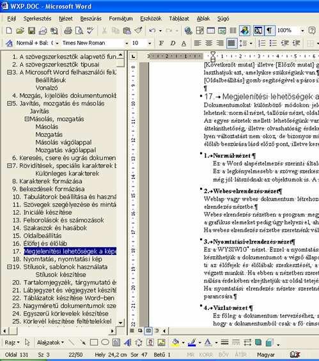Viewport: 319px width, 361px height.
Task: Toggle justified text alignment
Action: point(231,43)
